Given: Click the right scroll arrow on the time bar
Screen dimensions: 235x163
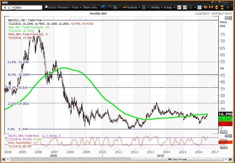Looking at the screenshot, I should click(x=226, y=159).
